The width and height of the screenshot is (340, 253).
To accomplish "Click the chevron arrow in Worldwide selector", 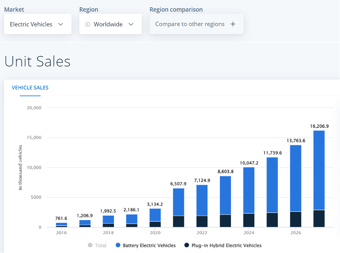I will click(131, 24).
